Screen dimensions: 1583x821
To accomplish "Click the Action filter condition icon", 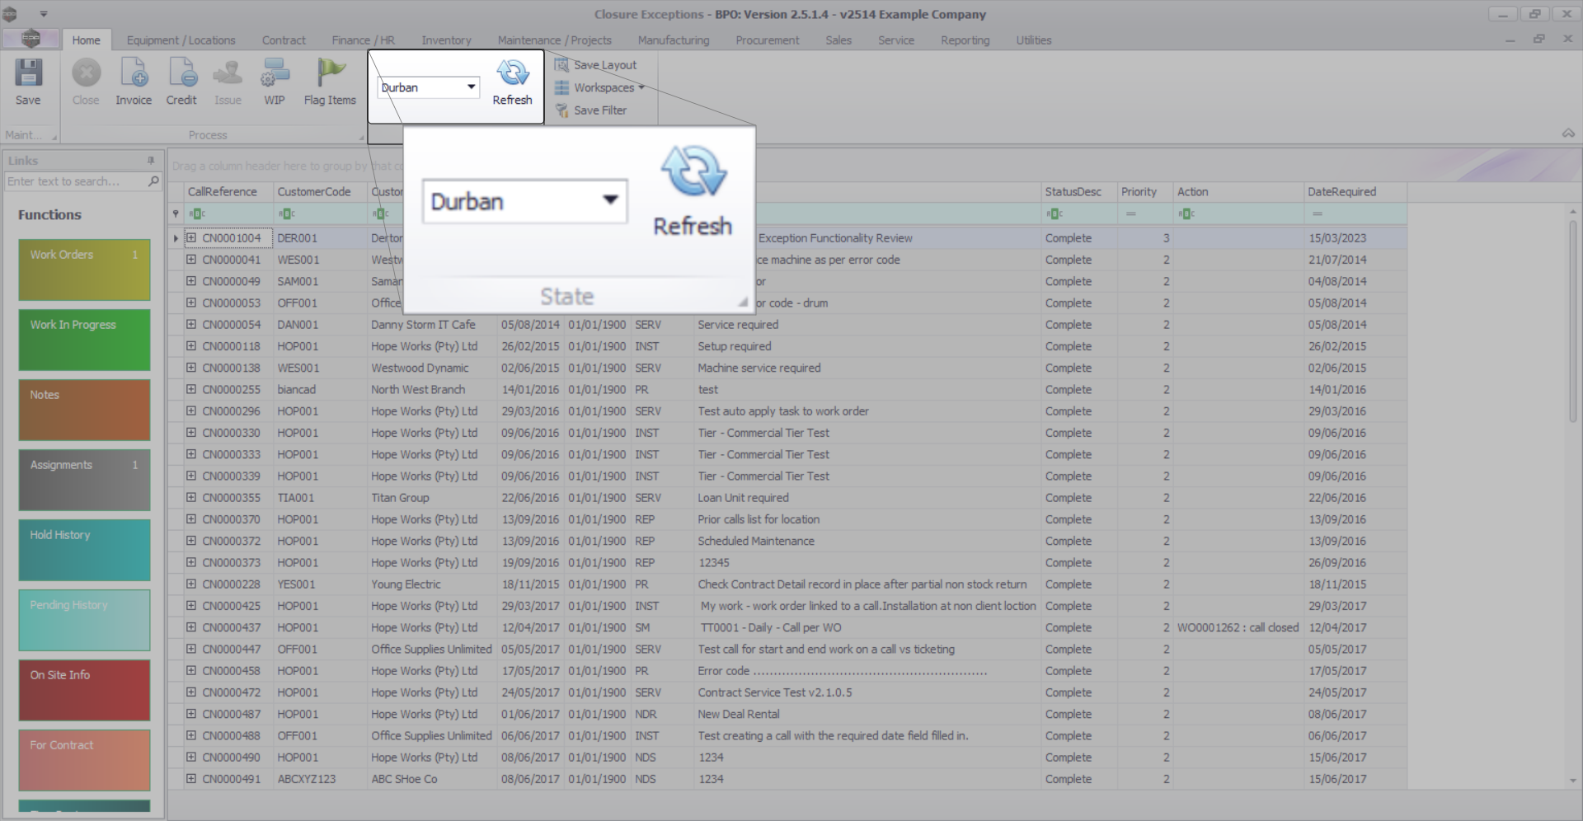I will 1186,213.
